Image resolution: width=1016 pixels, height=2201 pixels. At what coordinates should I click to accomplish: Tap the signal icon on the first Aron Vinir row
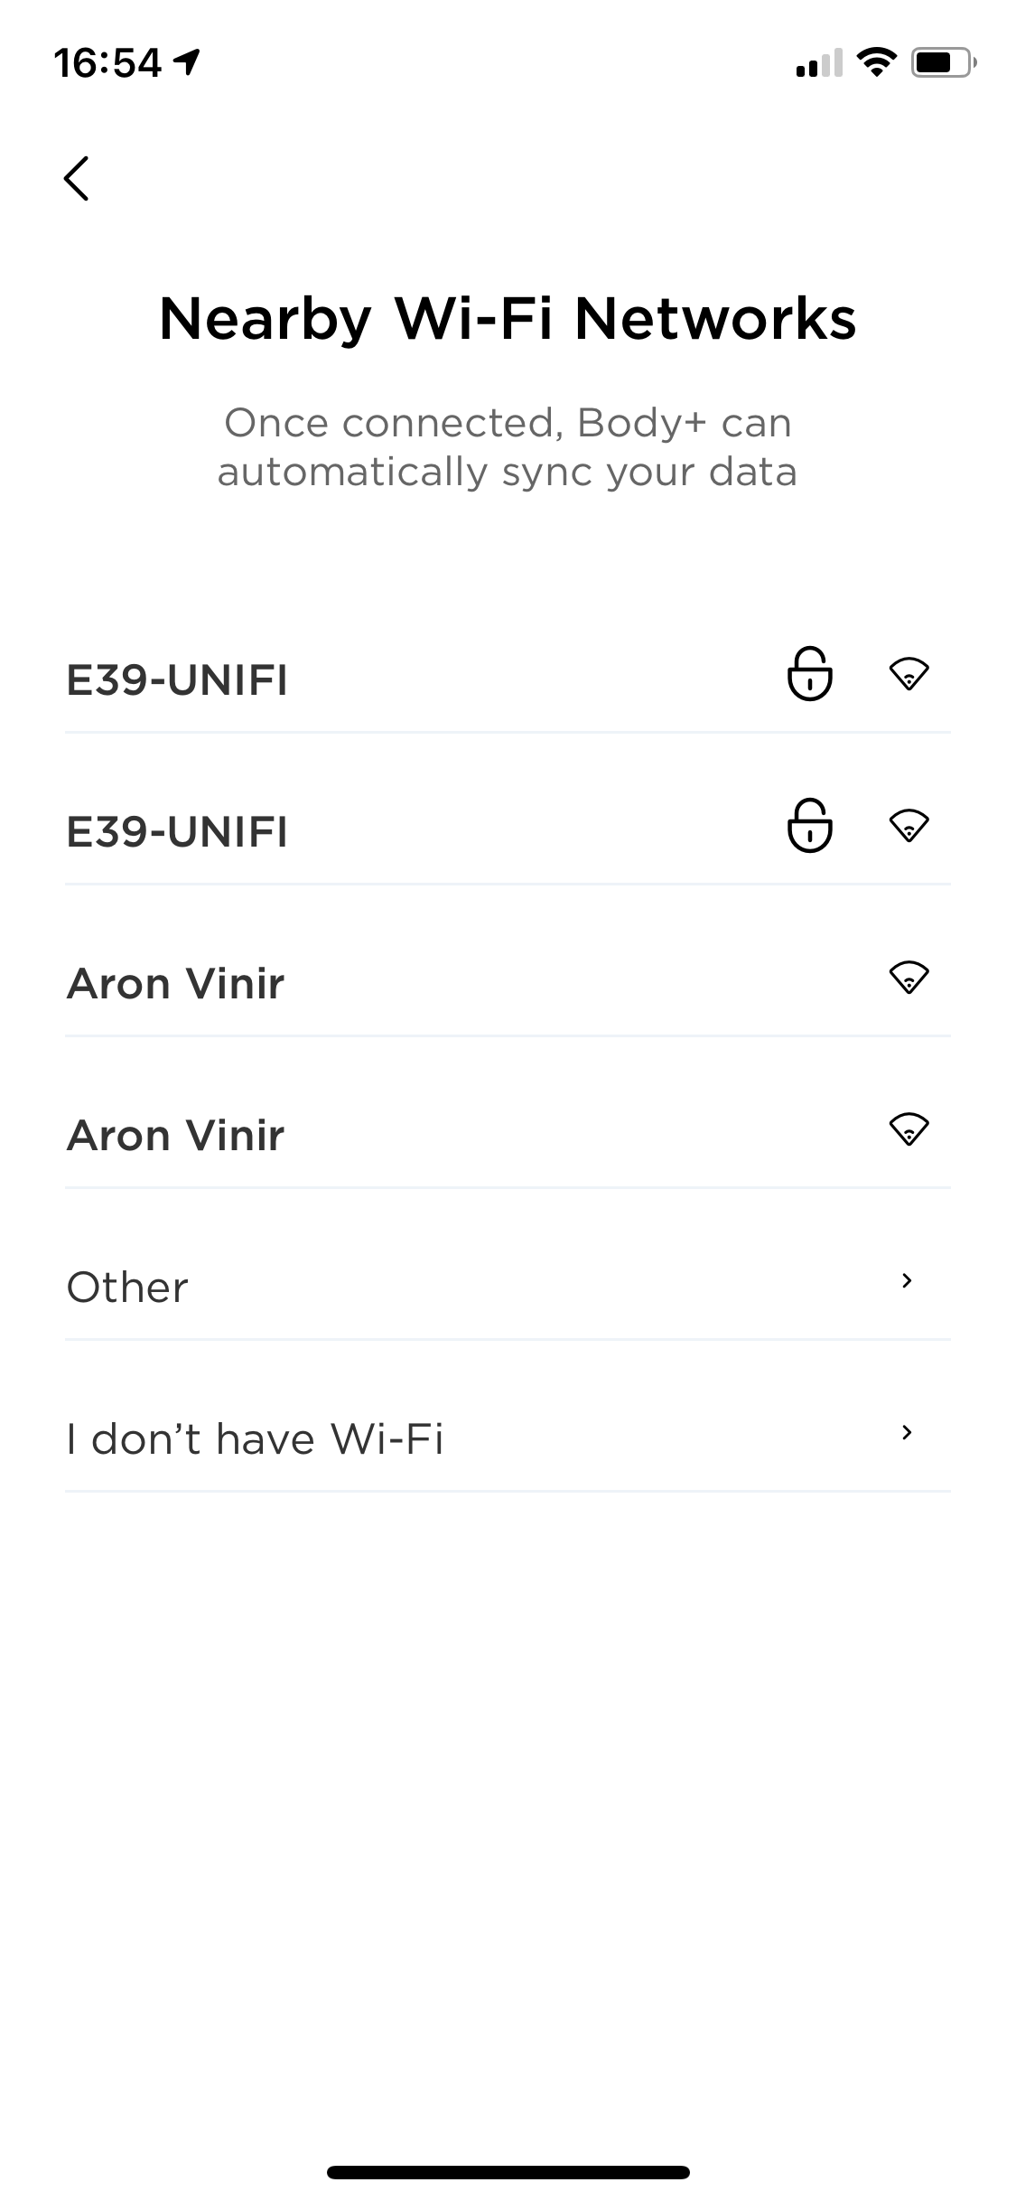pos(909,978)
